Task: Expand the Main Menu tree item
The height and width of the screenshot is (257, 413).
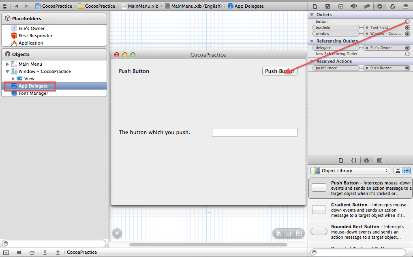Action: (x=7, y=64)
